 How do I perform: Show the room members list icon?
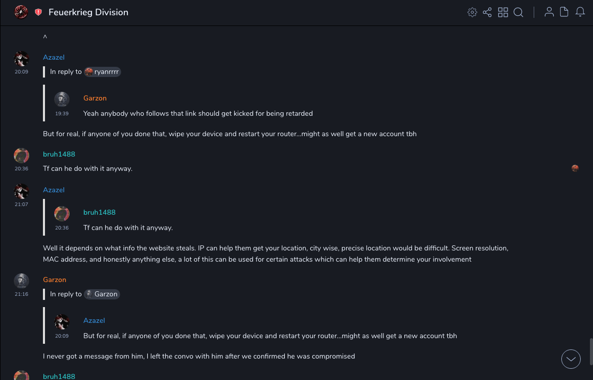(549, 12)
